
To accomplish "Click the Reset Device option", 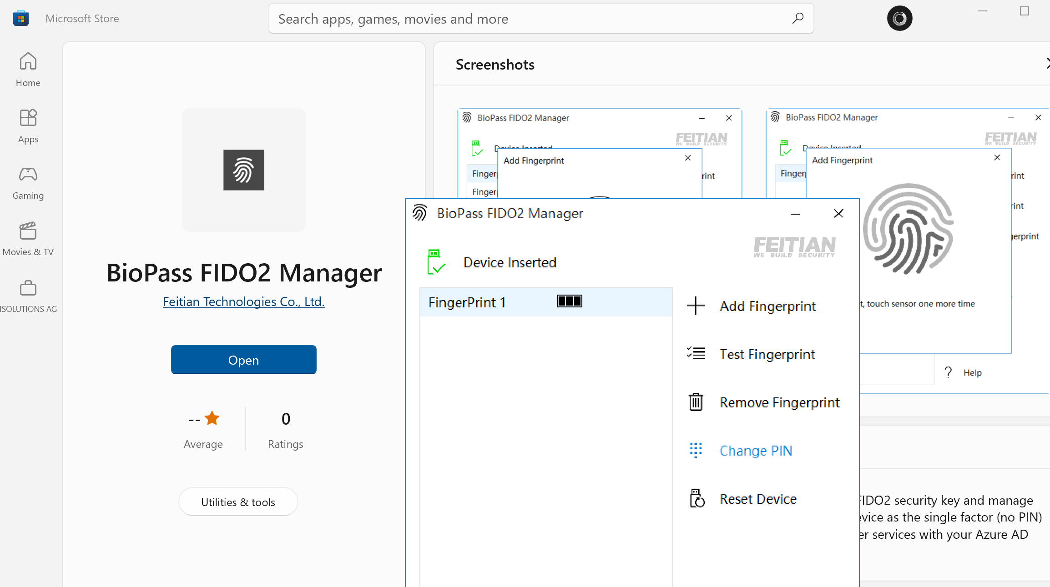I will tap(758, 499).
